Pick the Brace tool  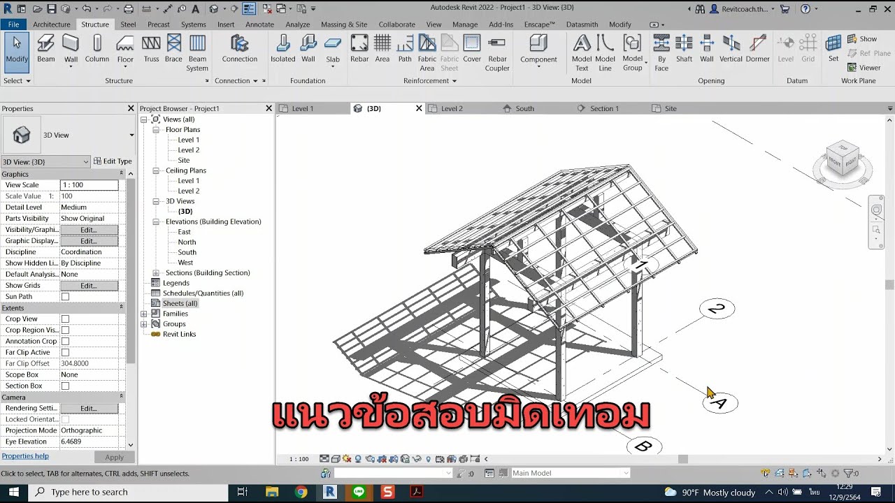[173, 50]
